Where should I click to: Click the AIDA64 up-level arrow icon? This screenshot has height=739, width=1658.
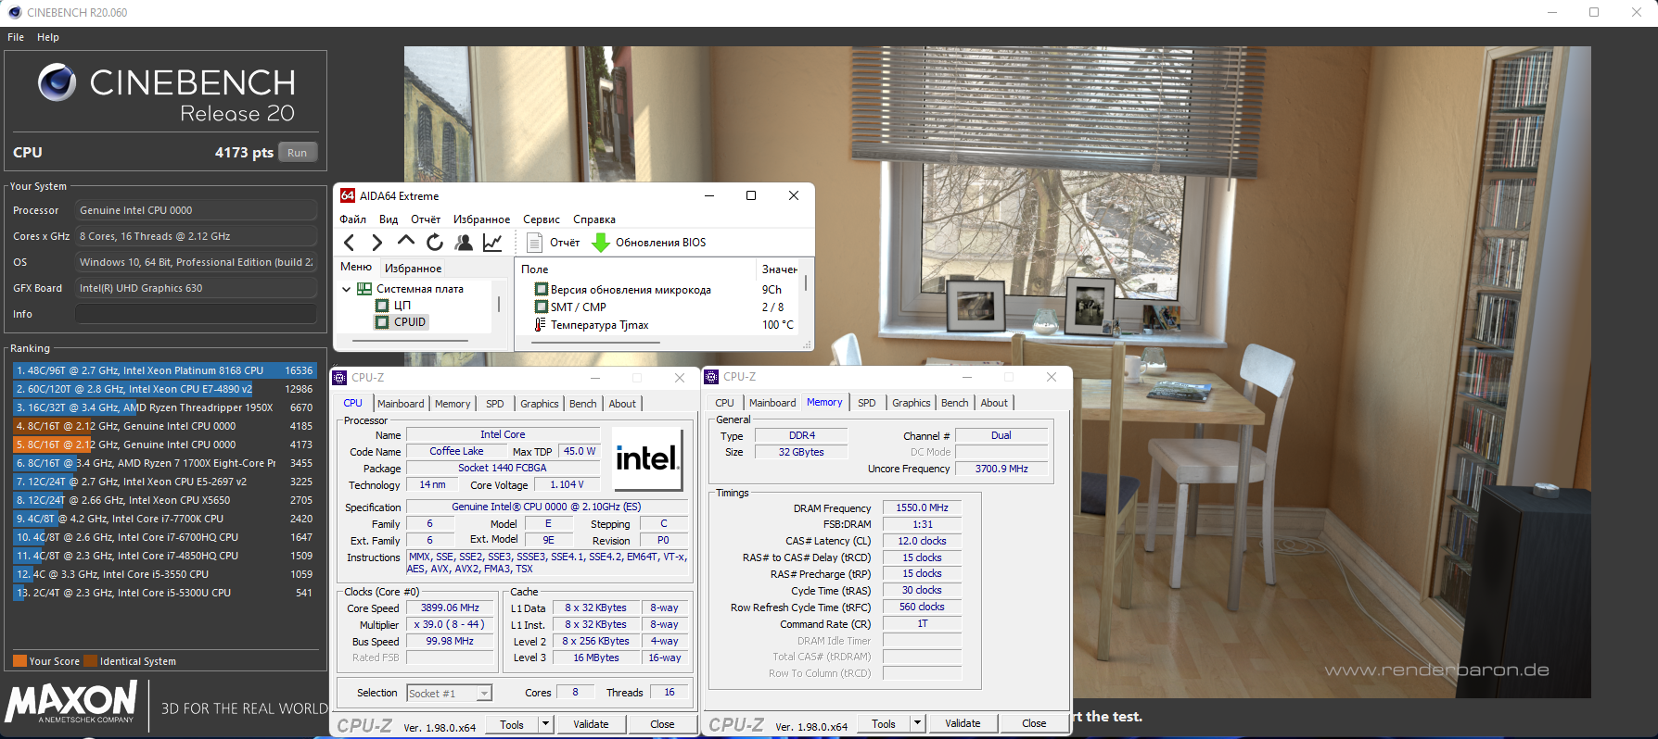[x=405, y=242]
